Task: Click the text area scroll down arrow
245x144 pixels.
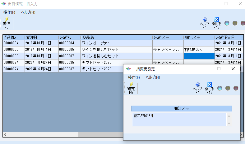Action: pyautogui.click(x=229, y=123)
